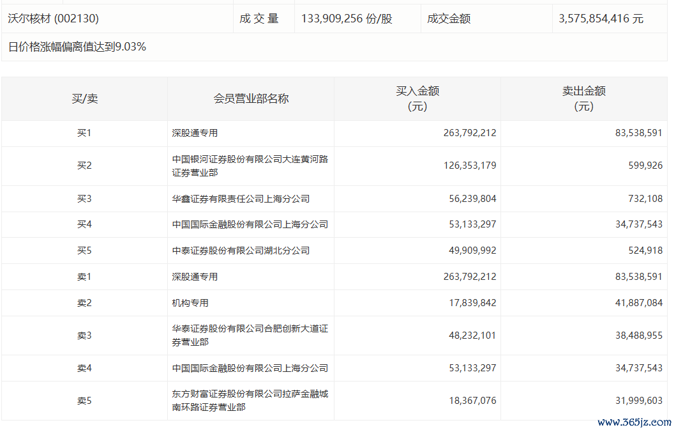Click the volume value 133,909,256 份/股

pyautogui.click(x=345, y=19)
